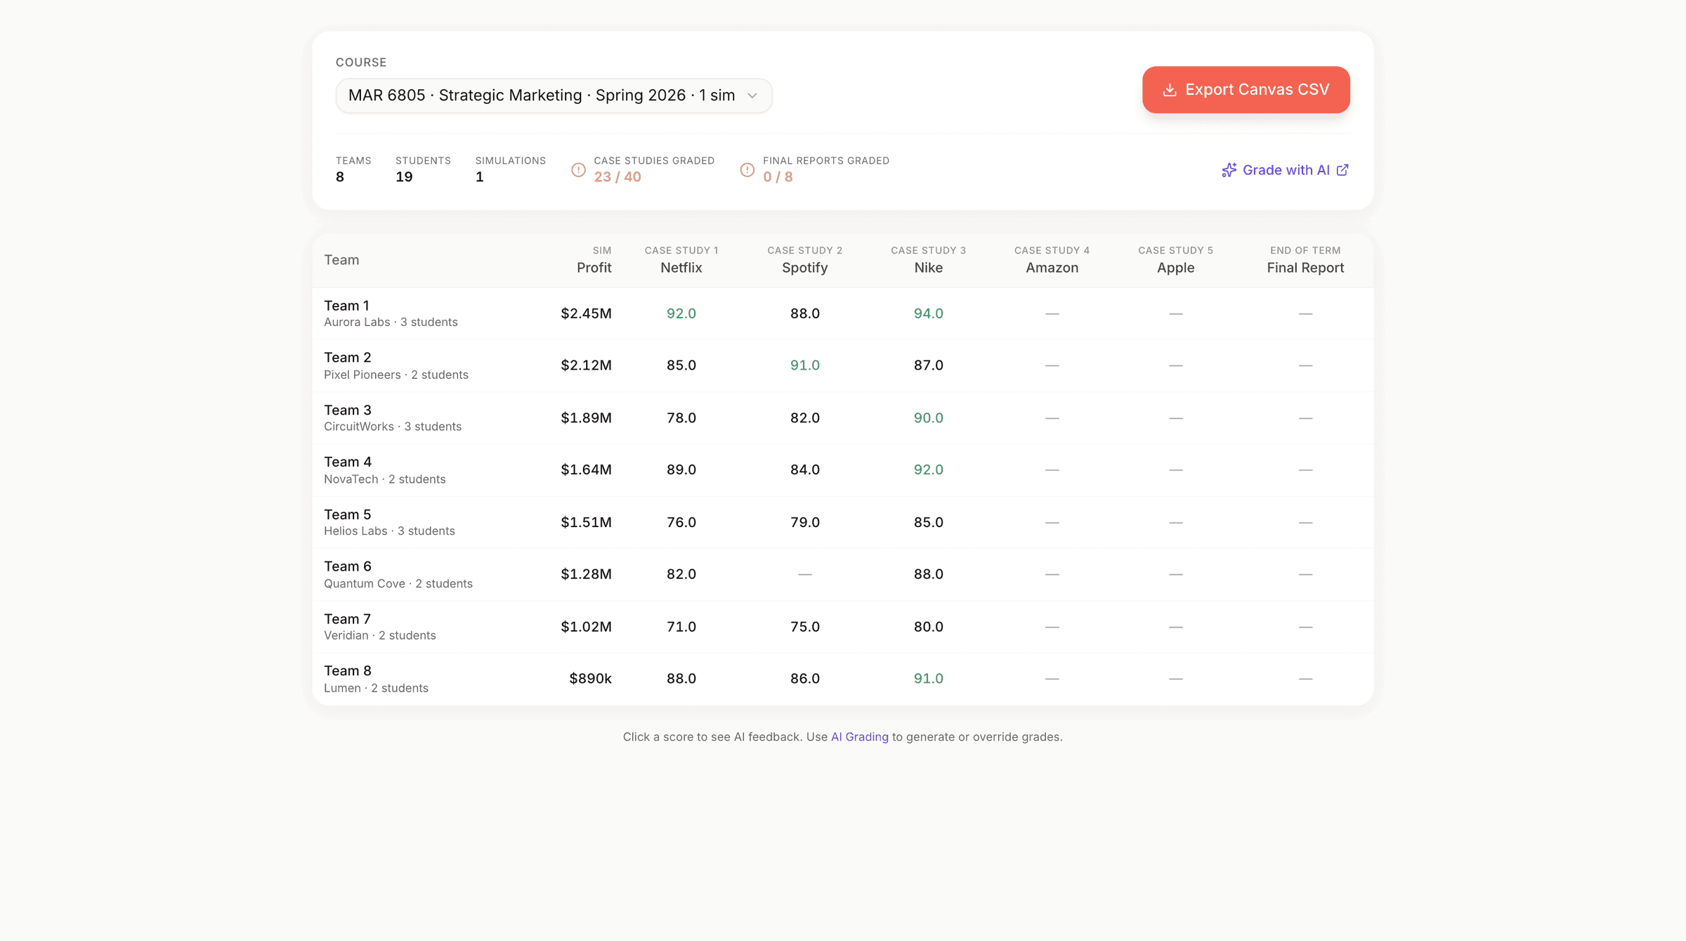Open Team 4 Netflix score 89.0
Image resolution: width=1686 pixels, height=941 pixels.
[x=681, y=469]
